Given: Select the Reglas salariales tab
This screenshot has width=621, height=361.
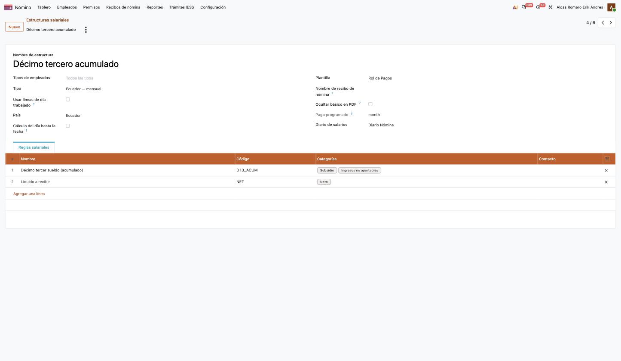Looking at the screenshot, I should (x=34, y=147).
